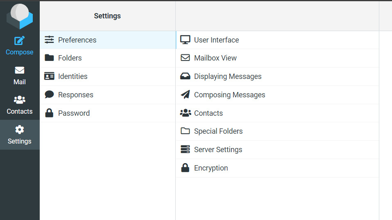Click the Settings panel header

(x=107, y=16)
